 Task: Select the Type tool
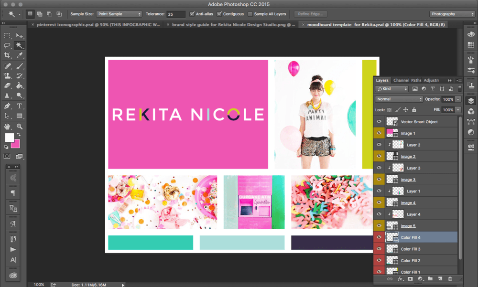click(x=19, y=106)
